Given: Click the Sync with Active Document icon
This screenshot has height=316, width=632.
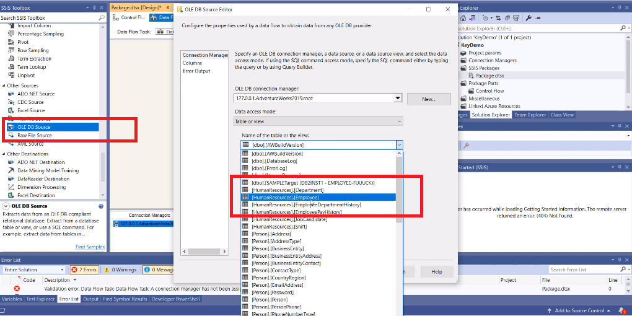Looking at the screenshot, I should point(499,18).
